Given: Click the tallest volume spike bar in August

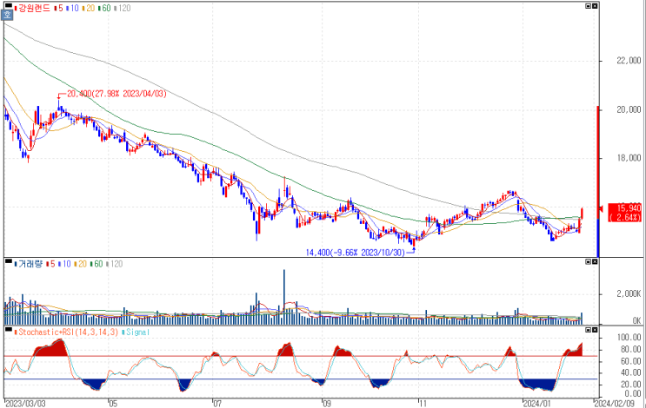Looking at the screenshot, I should pos(283,297).
